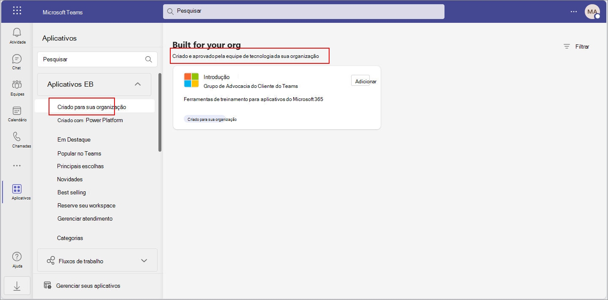Open Gerenciar seus aplicativos link
Image resolution: width=608 pixels, height=300 pixels.
click(x=88, y=286)
